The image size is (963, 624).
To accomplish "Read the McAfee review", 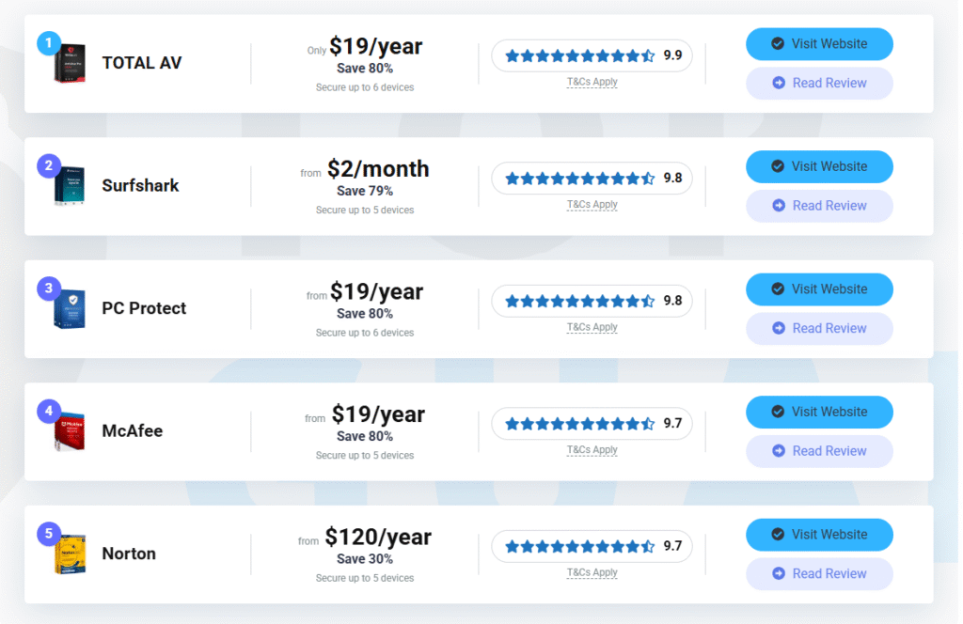I will (819, 451).
